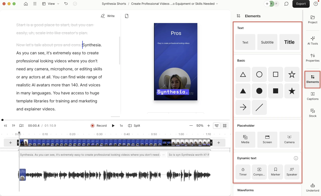
Task: Insert filled square shape
Action: (x=276, y=91)
